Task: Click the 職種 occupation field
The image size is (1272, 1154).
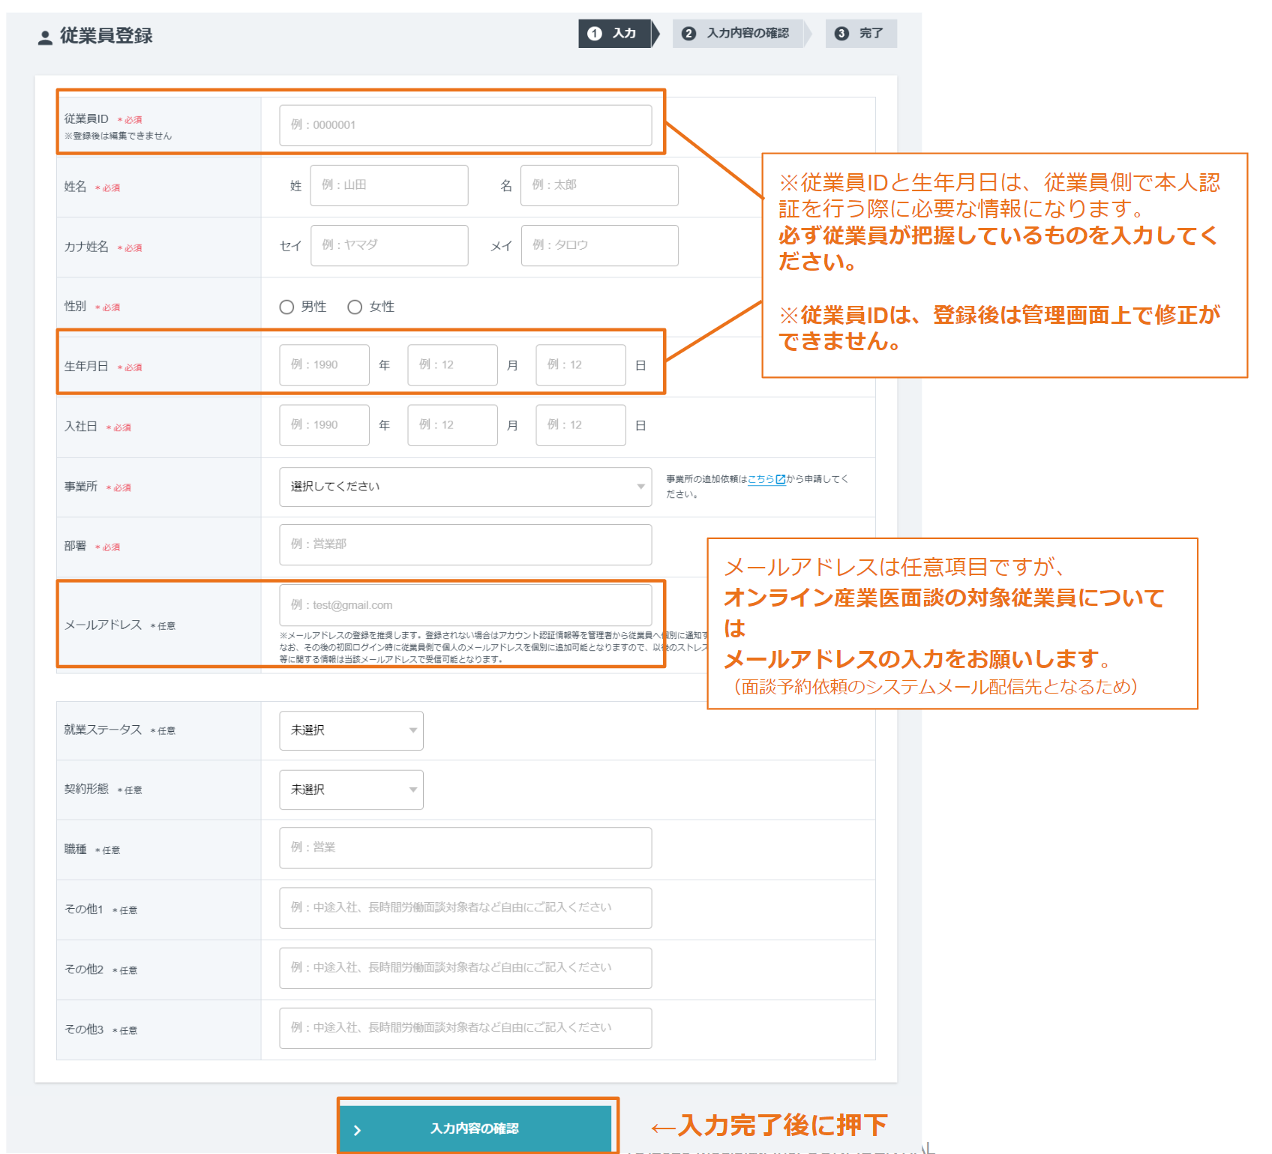Action: point(465,847)
